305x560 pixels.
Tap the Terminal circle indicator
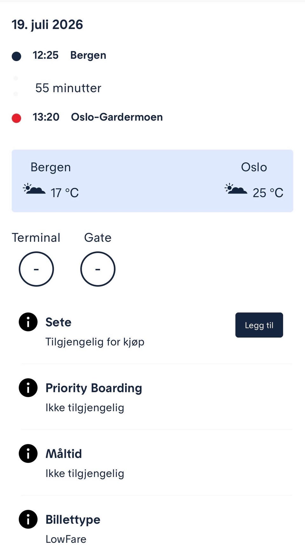tap(36, 269)
